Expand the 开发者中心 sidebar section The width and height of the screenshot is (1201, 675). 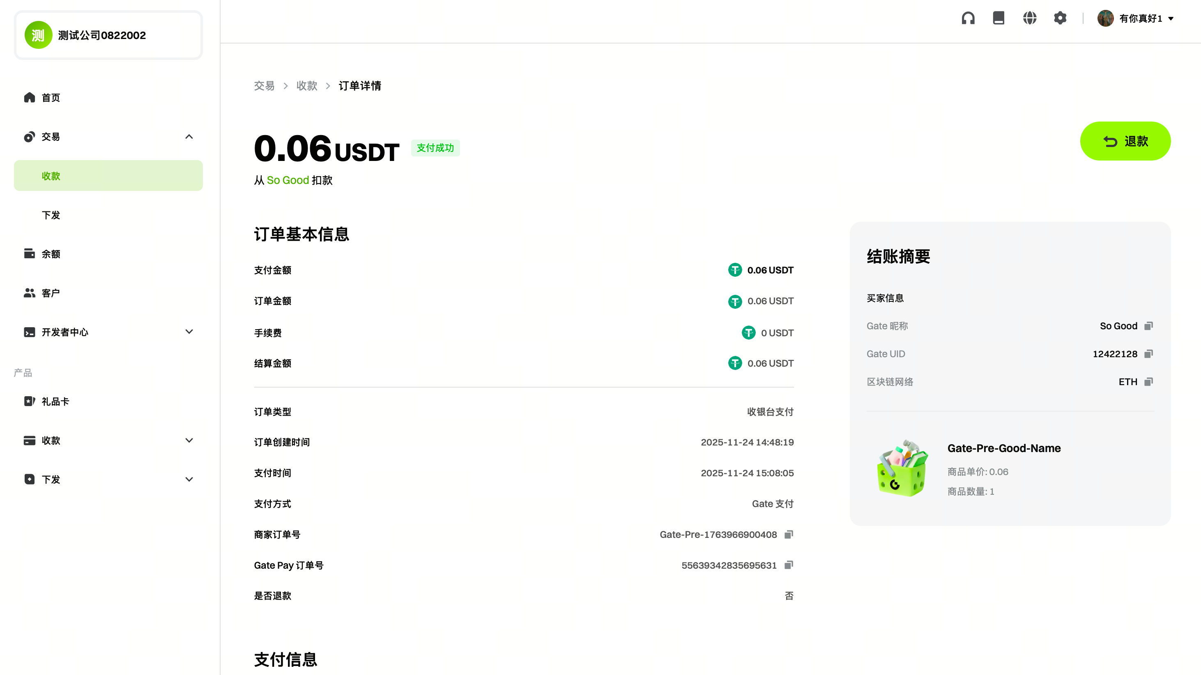[x=189, y=332]
